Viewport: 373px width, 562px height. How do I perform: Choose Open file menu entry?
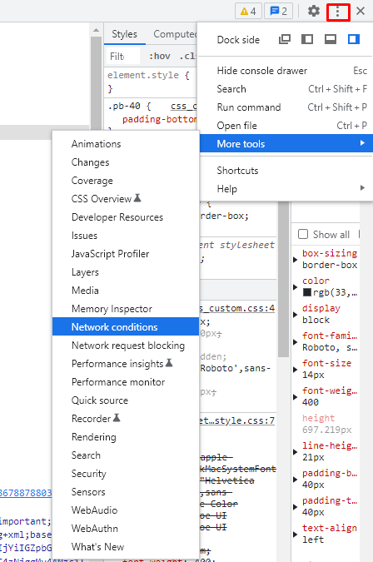click(286, 126)
